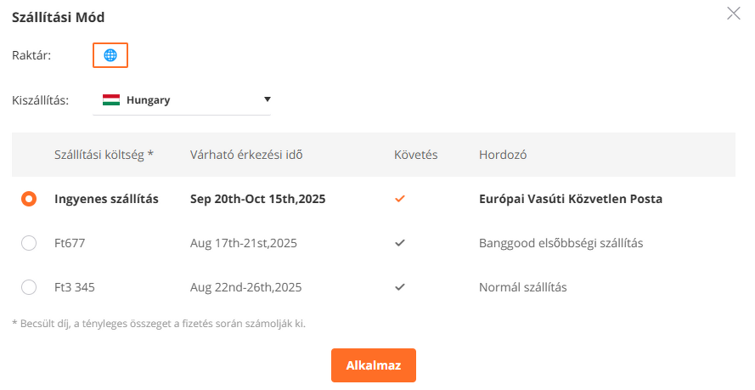Select the Ingyenes szállítás radio button
755x390 pixels.
point(29,199)
